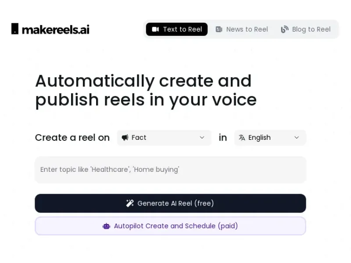Click the chevron beside English
The width and height of the screenshot is (351, 263).
(x=297, y=138)
